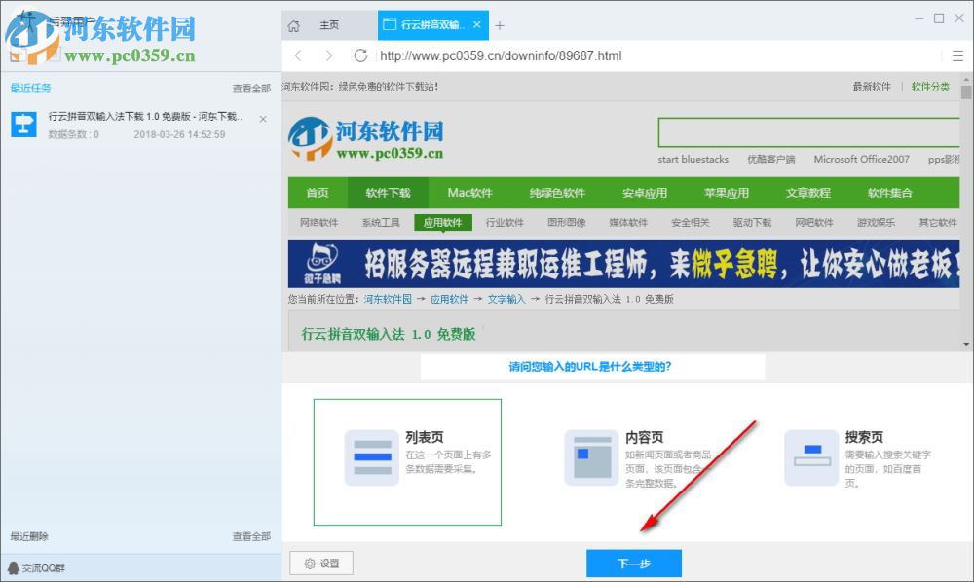Click the back navigation arrow

299,55
